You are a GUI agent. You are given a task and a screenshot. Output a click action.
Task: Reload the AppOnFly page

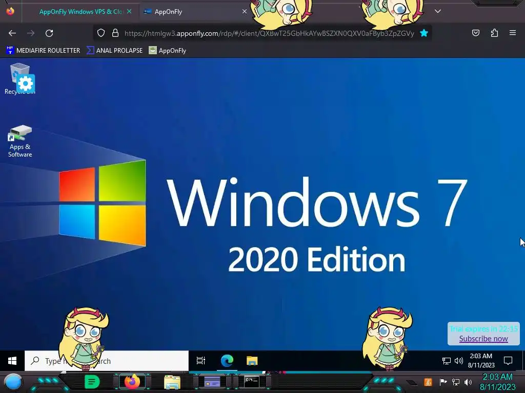[x=49, y=33]
